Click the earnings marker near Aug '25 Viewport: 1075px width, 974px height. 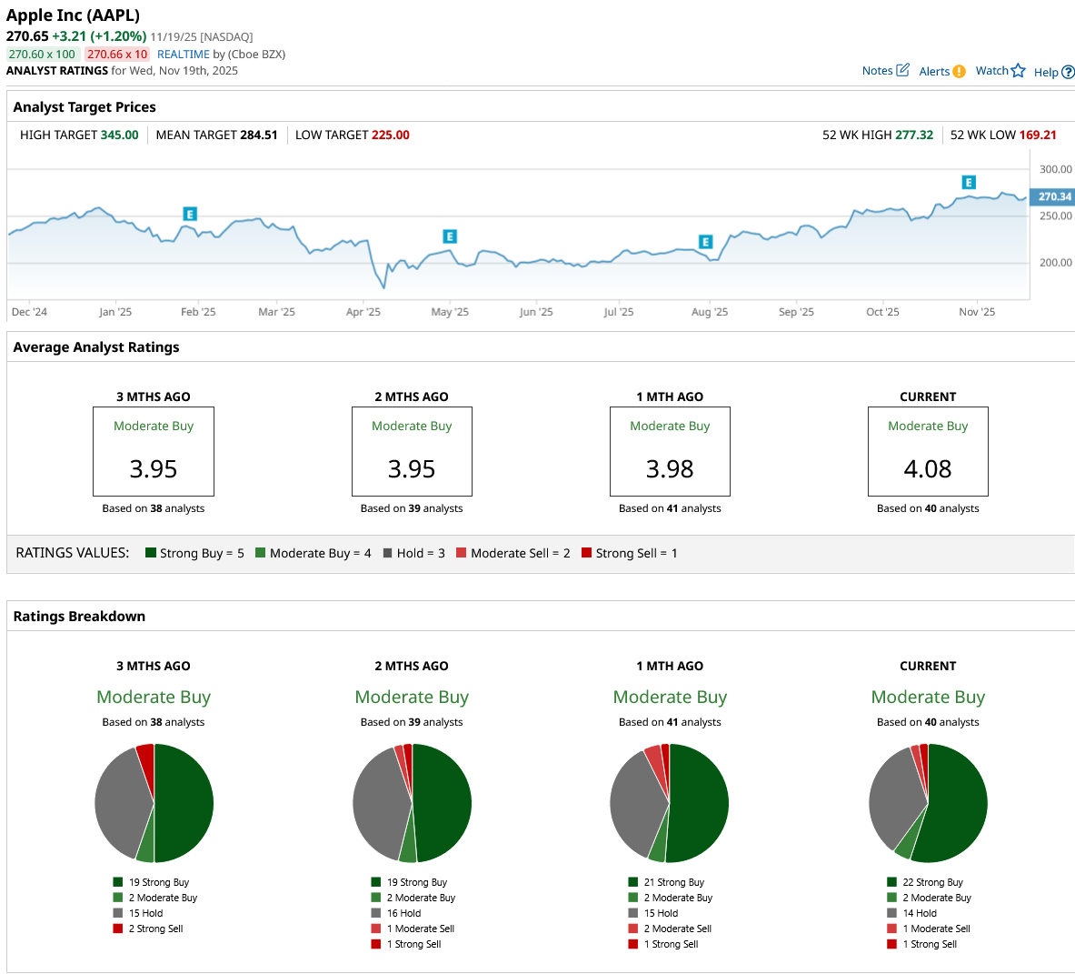[705, 241]
